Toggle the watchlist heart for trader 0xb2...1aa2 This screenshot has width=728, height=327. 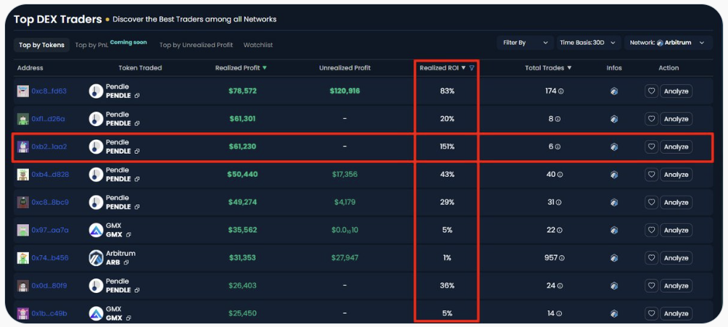tap(651, 146)
